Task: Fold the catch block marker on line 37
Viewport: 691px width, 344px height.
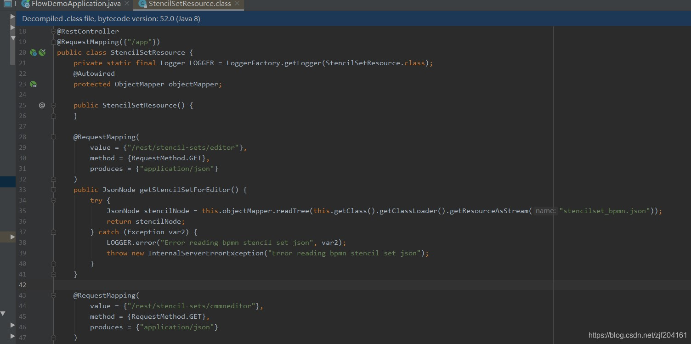Action: click(53, 232)
